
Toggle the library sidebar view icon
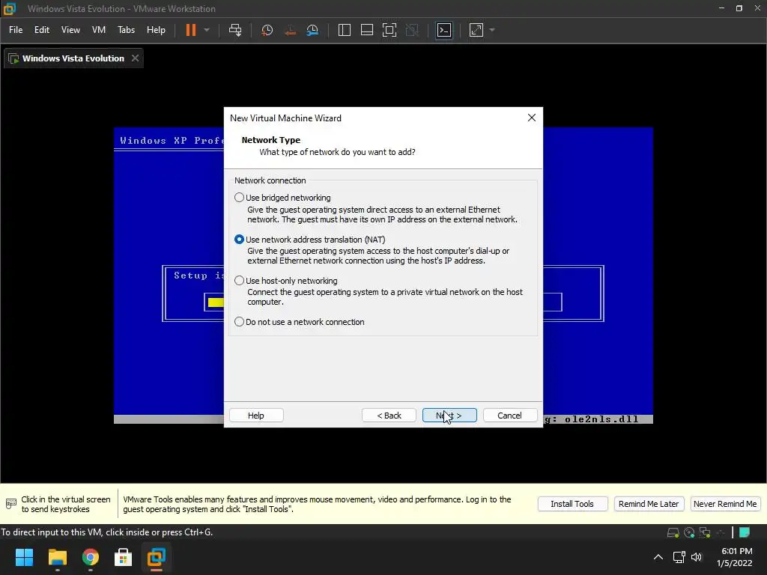[345, 30]
